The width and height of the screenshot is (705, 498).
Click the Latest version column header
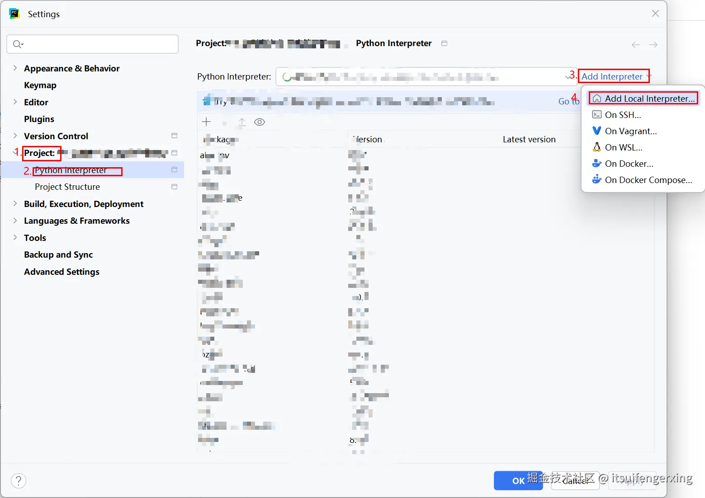pyautogui.click(x=529, y=139)
